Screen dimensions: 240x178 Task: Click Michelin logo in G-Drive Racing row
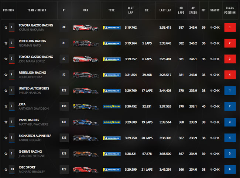pos(112,154)
